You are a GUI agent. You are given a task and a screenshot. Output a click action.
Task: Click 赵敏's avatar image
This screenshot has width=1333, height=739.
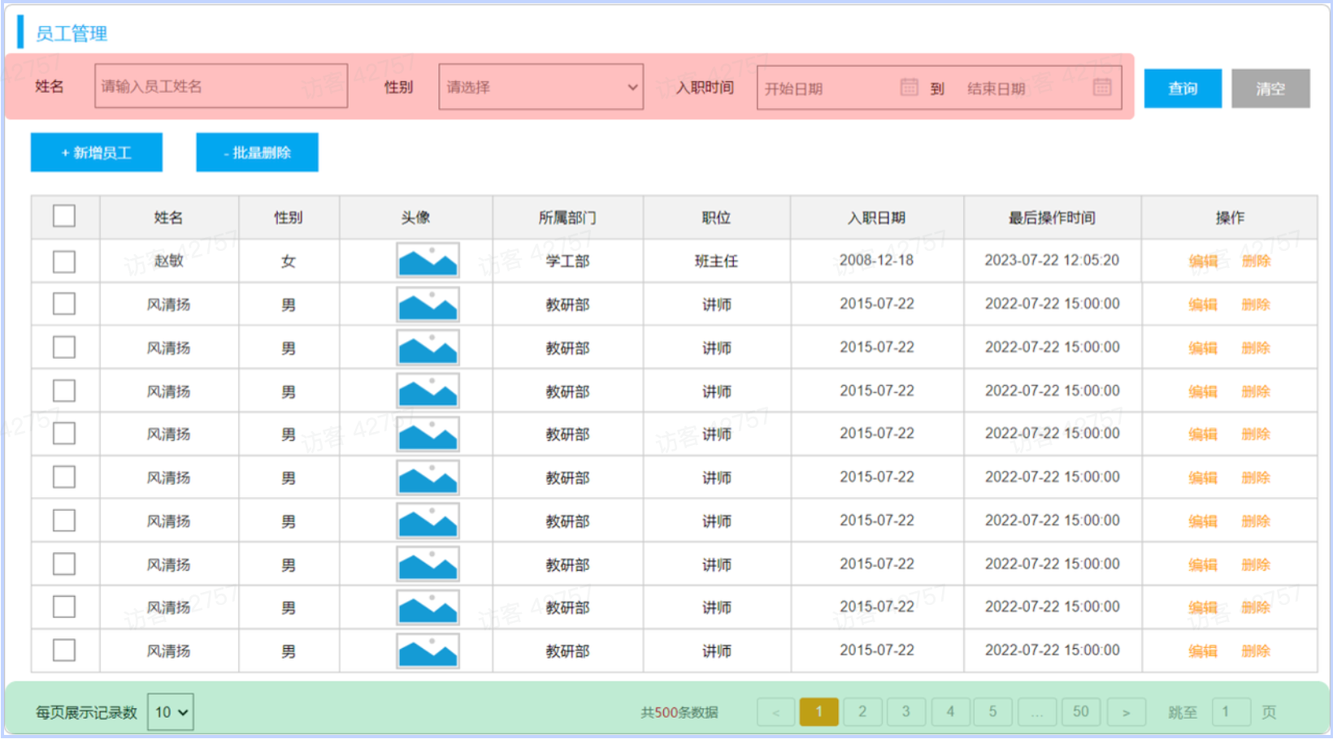(x=428, y=261)
